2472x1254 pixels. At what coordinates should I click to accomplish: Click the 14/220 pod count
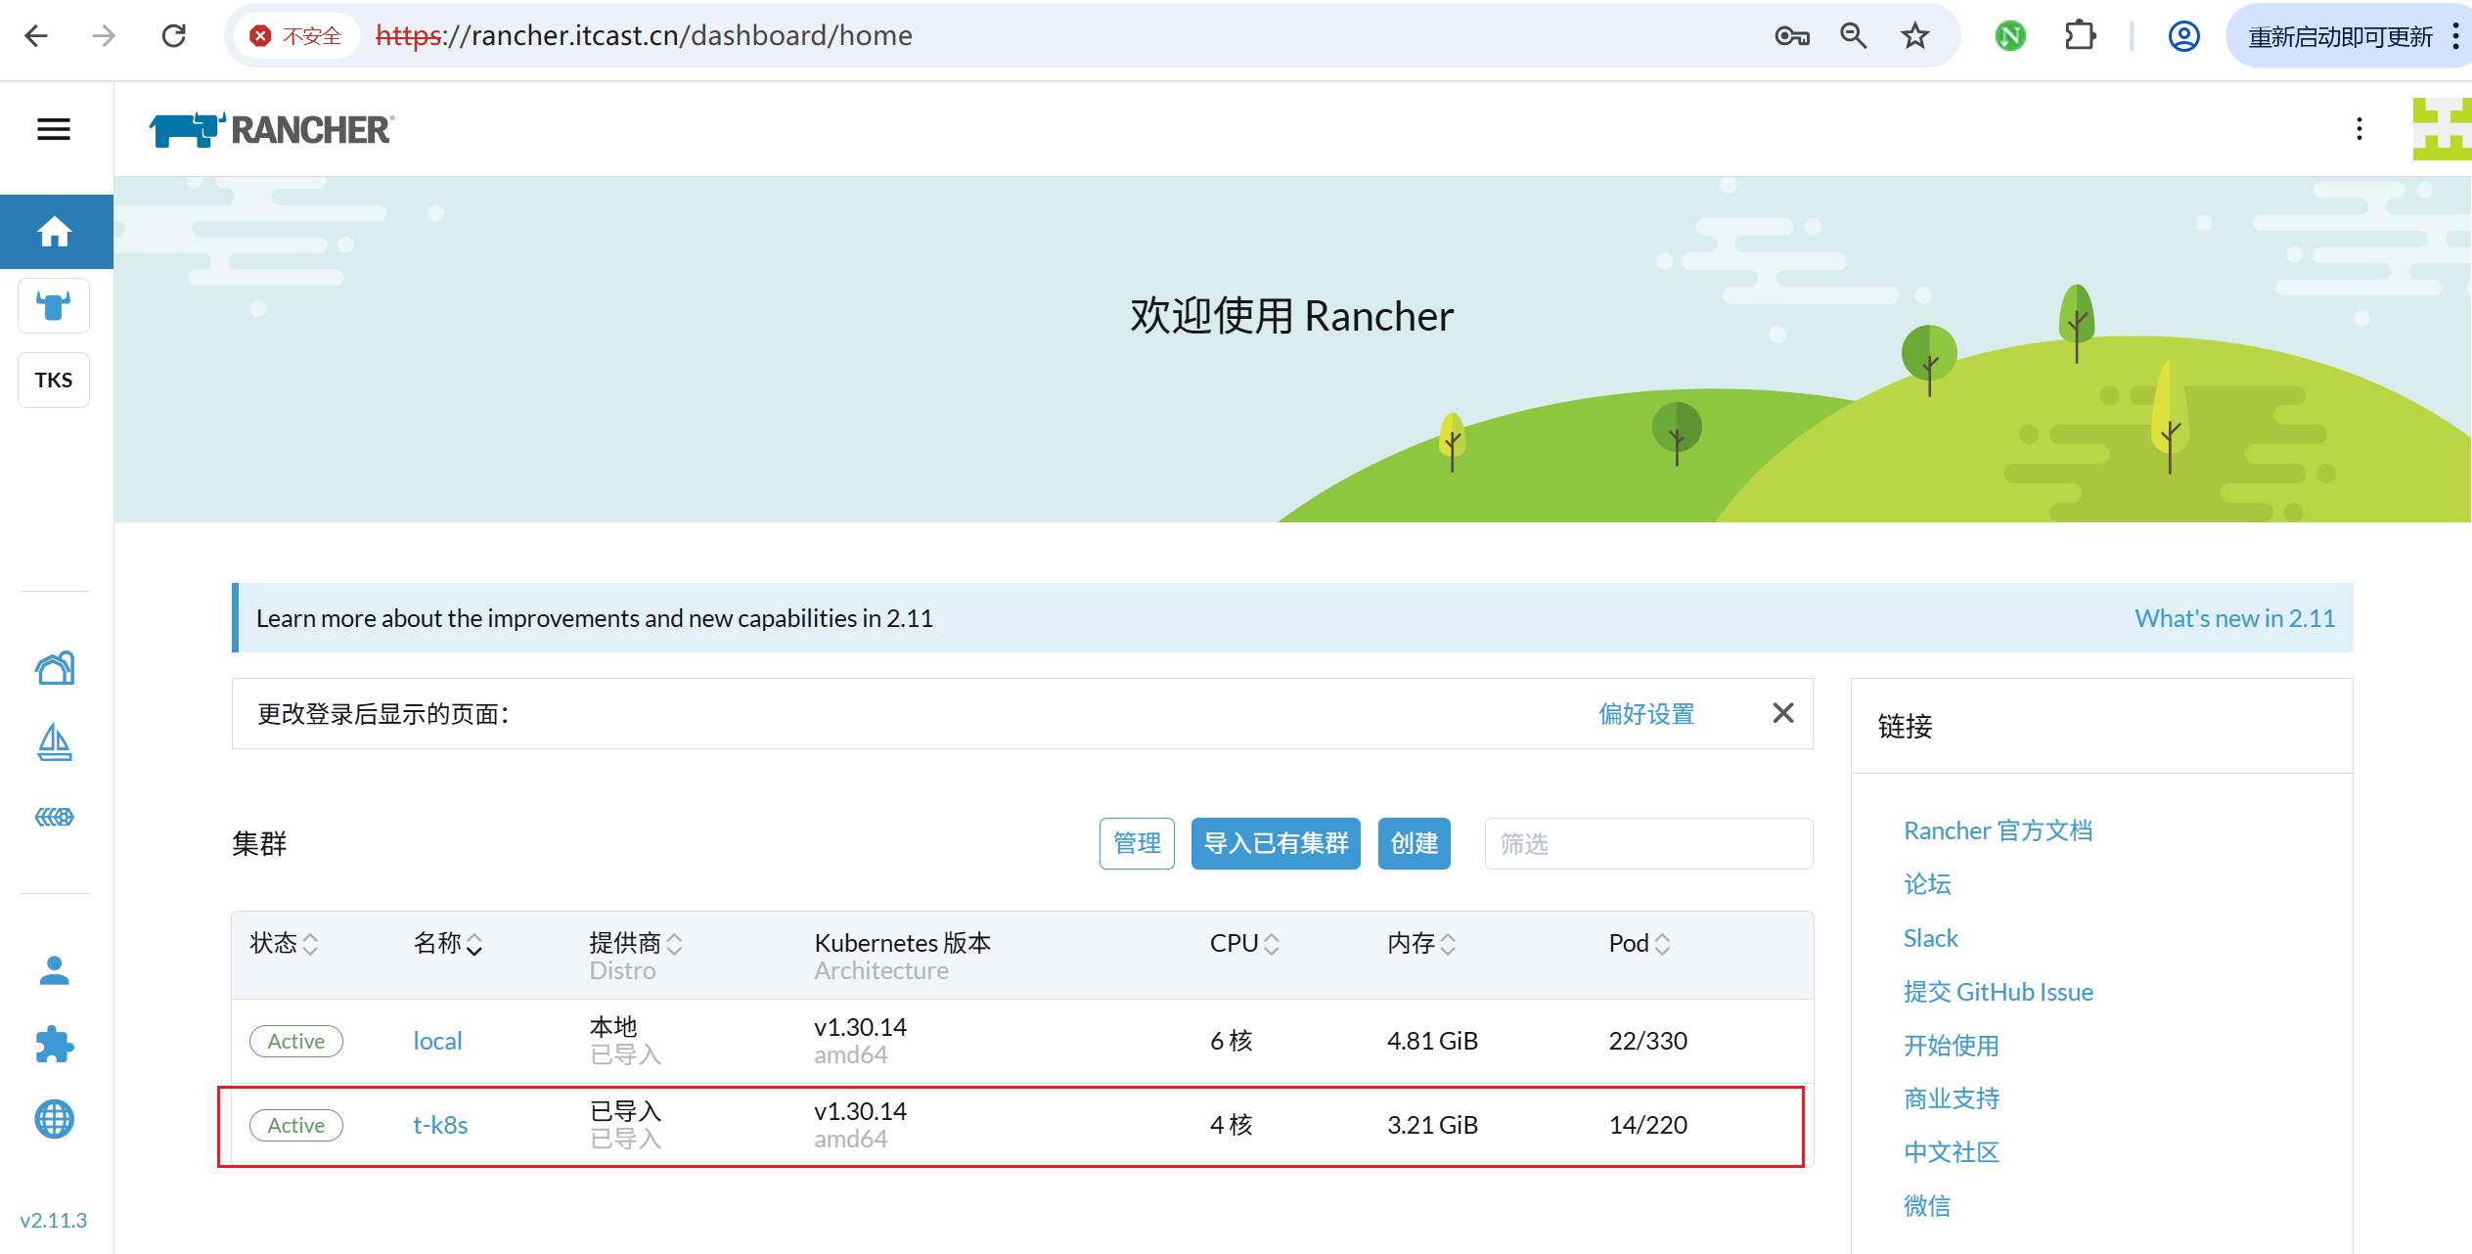(x=1648, y=1125)
